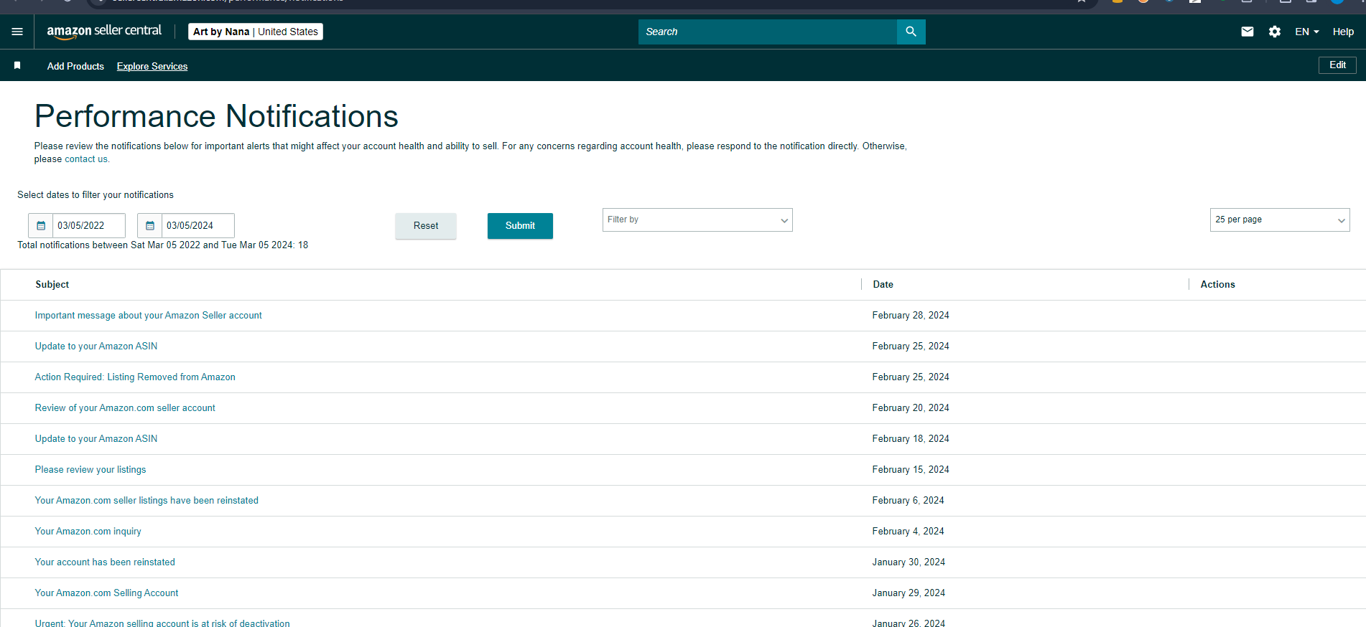Click the date February 18, 2024
Image resolution: width=1366 pixels, height=627 pixels.
click(911, 439)
